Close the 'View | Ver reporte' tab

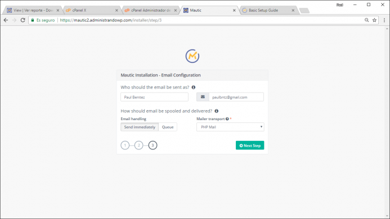[x=58, y=11]
